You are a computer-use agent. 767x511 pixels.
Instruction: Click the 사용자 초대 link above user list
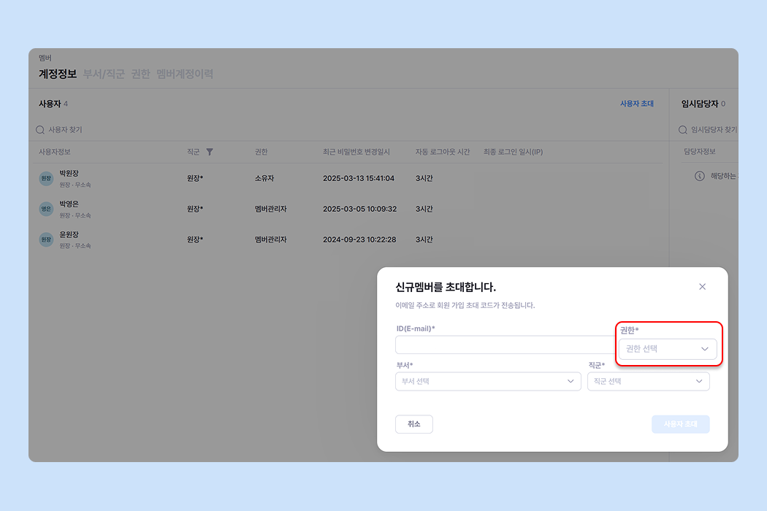636,104
